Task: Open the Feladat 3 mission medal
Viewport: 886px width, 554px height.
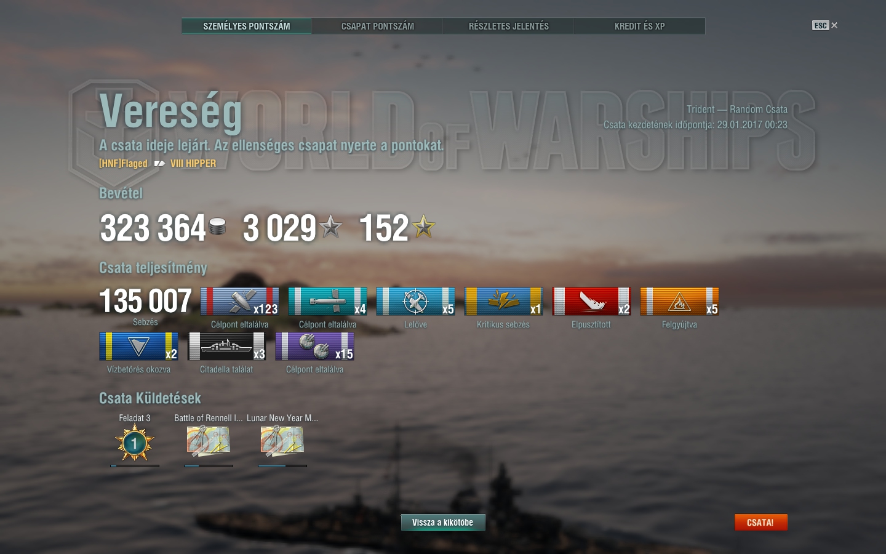Action: click(135, 443)
